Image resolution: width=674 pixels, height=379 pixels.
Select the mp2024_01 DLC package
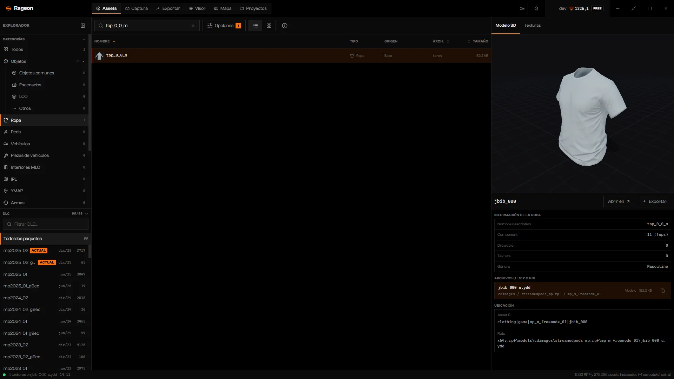click(x=44, y=321)
